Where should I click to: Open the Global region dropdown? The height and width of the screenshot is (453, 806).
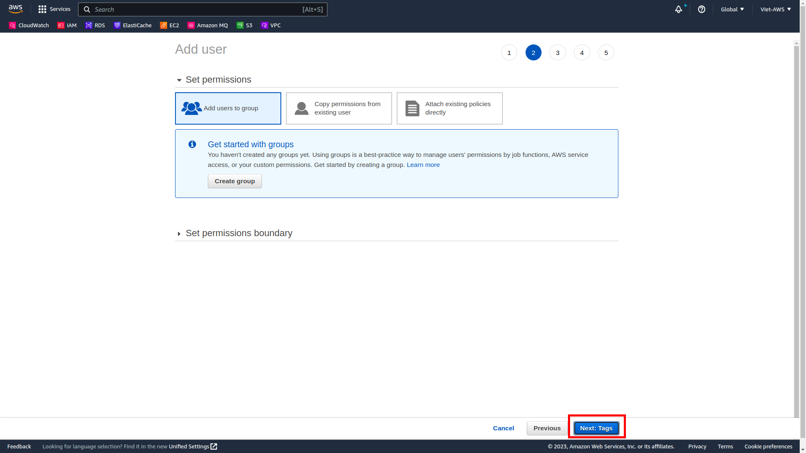pos(733,9)
